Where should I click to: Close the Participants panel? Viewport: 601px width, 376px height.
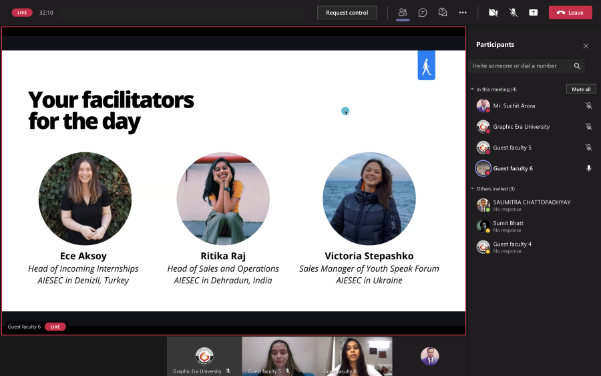point(586,46)
